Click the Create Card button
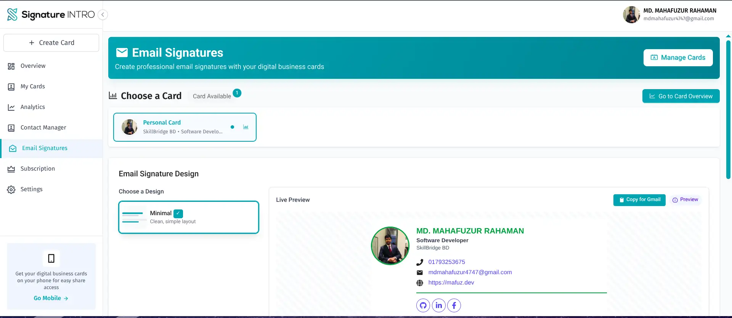732x318 pixels. click(51, 43)
